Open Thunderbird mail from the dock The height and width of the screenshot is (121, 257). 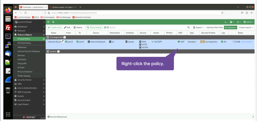click(x=8, y=54)
